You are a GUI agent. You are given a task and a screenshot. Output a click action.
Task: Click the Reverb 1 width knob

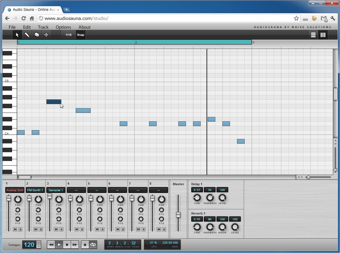coord(222,227)
